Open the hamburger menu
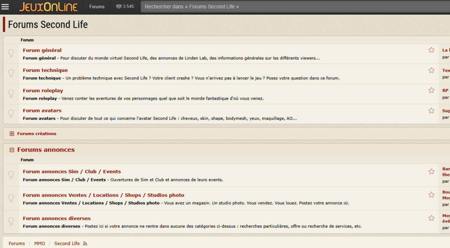 [x=5, y=7]
